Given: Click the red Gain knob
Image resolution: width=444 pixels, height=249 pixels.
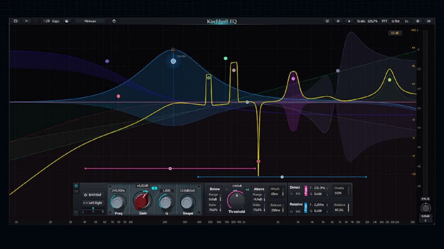Looking at the screenshot, I should coord(142,201).
